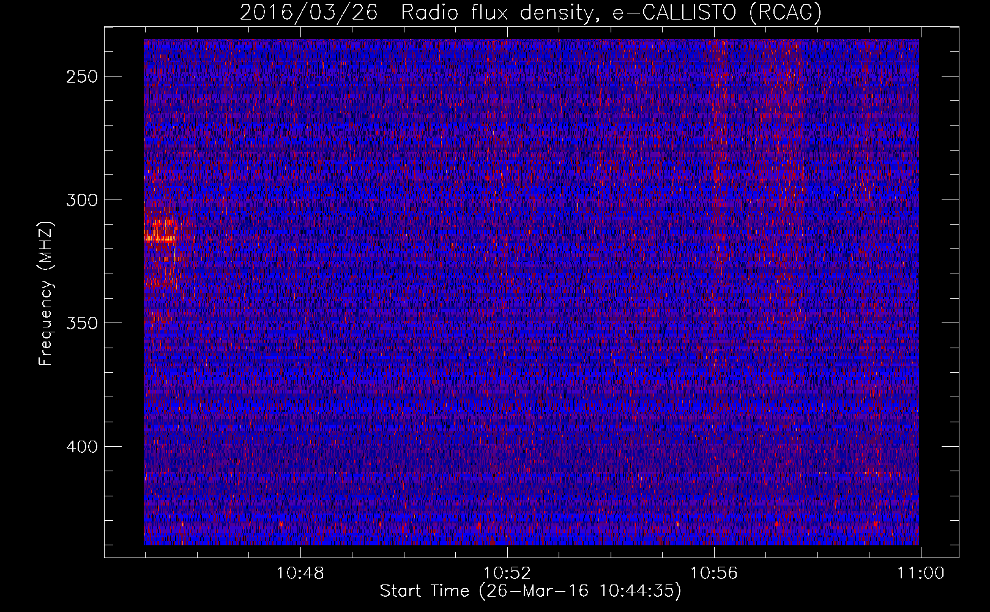Viewport: 990px width, 612px height.
Task: Click the 'Frequency (MHZ)' axis label
Action: tap(46, 294)
